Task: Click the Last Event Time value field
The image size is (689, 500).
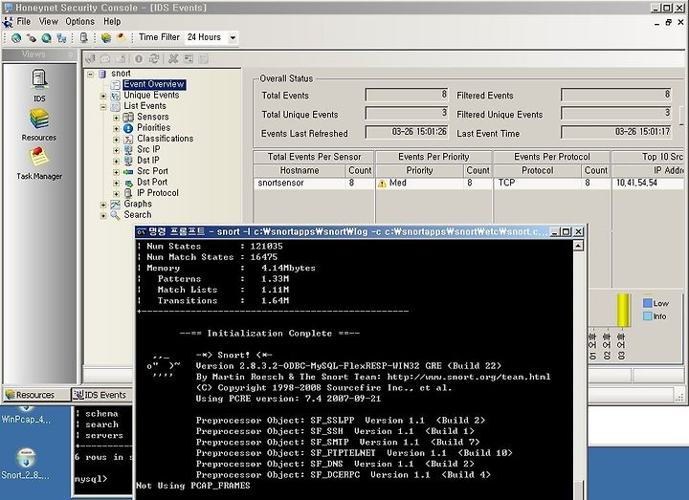Action: [x=616, y=132]
